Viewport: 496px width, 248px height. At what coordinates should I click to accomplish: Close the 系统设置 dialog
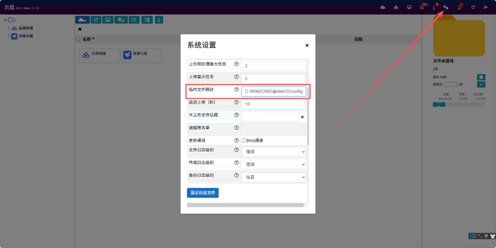(307, 45)
